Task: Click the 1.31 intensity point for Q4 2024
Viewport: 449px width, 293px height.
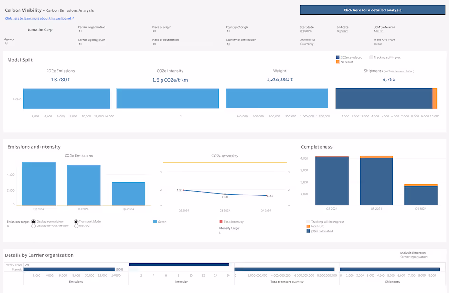Action: point(266,196)
